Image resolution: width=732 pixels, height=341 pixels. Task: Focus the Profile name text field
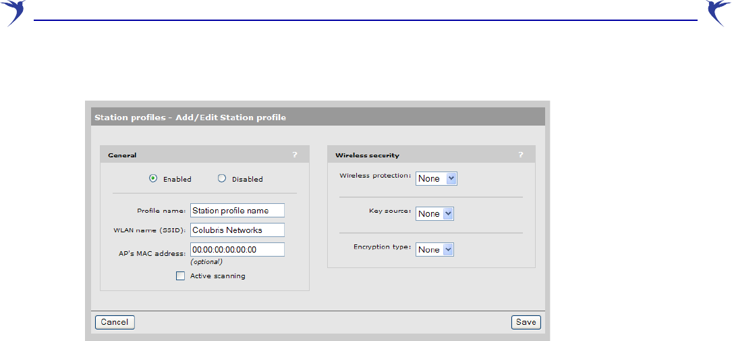pos(237,210)
